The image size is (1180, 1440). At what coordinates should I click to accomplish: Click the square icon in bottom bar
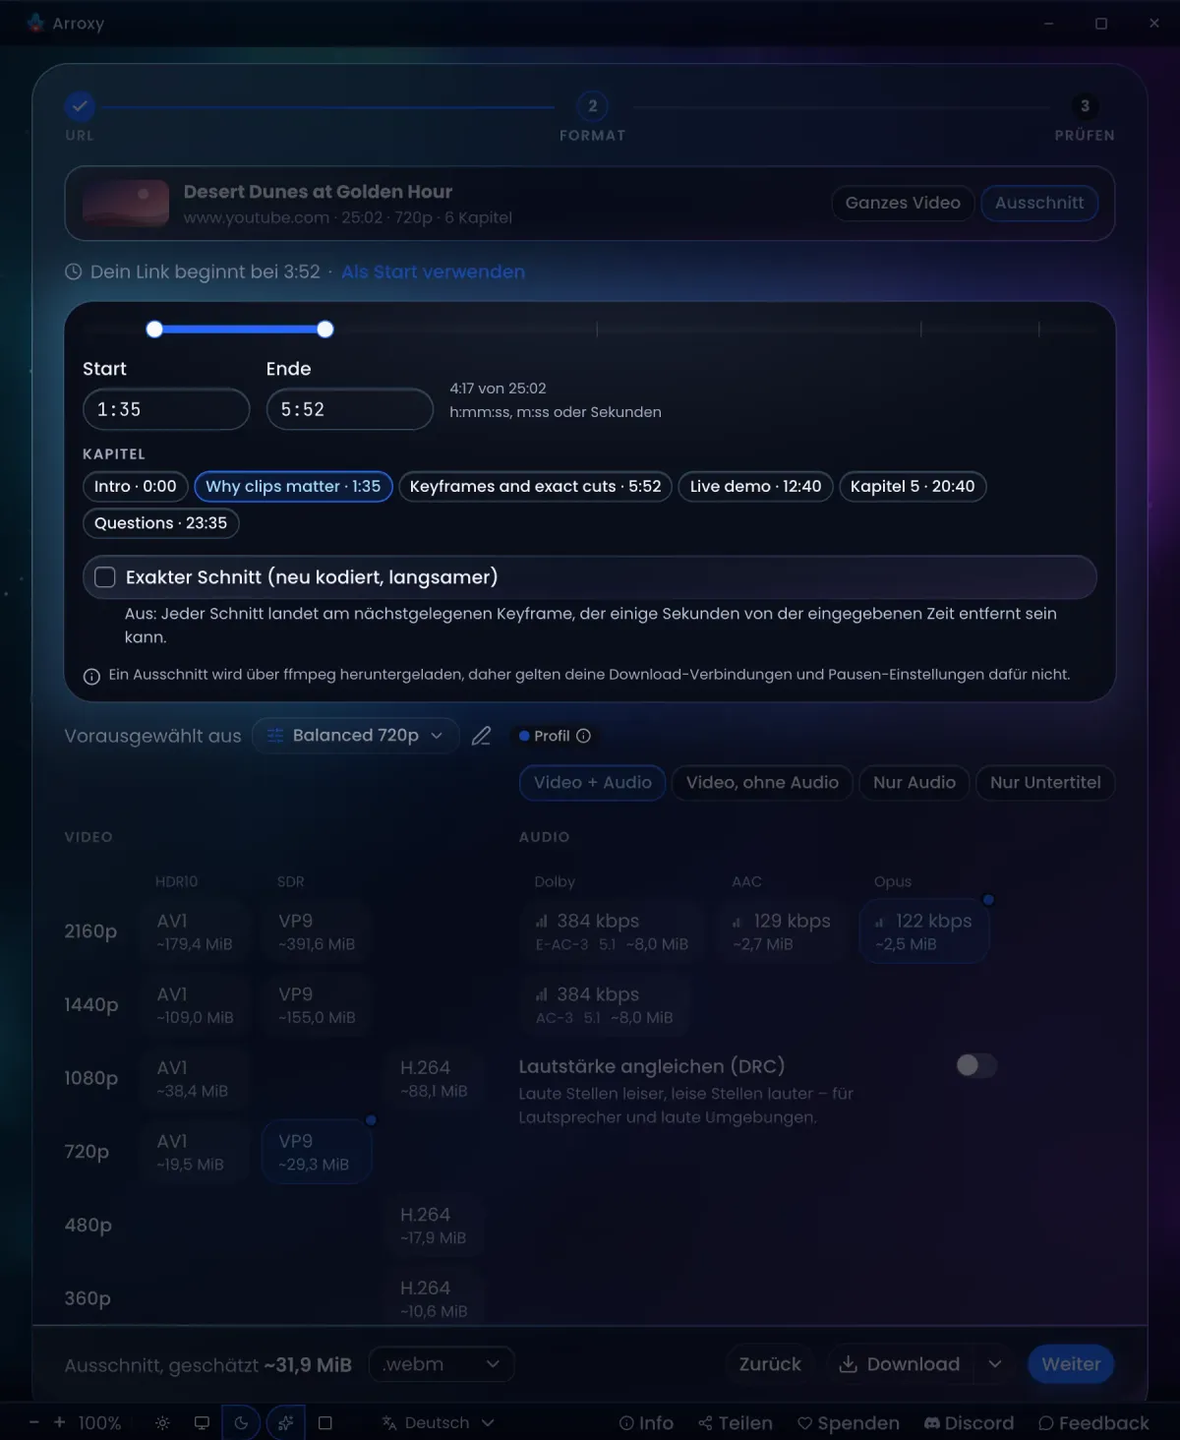pos(325,1423)
